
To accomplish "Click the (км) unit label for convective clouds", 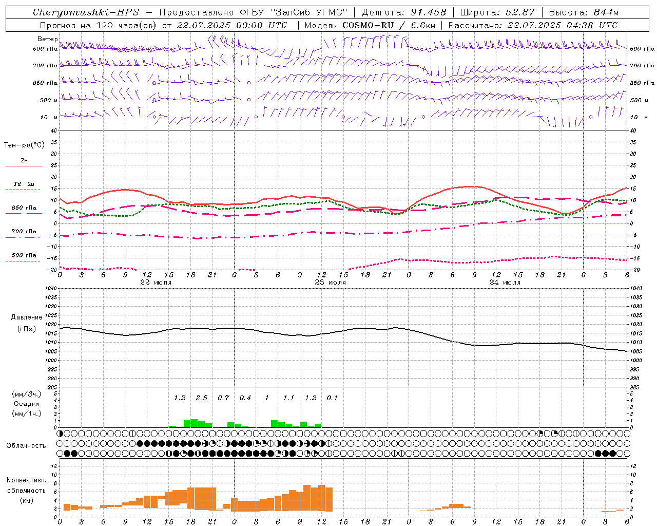I will [27, 500].
